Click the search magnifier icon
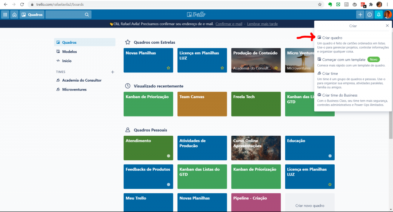393x212 pixels. [87, 15]
